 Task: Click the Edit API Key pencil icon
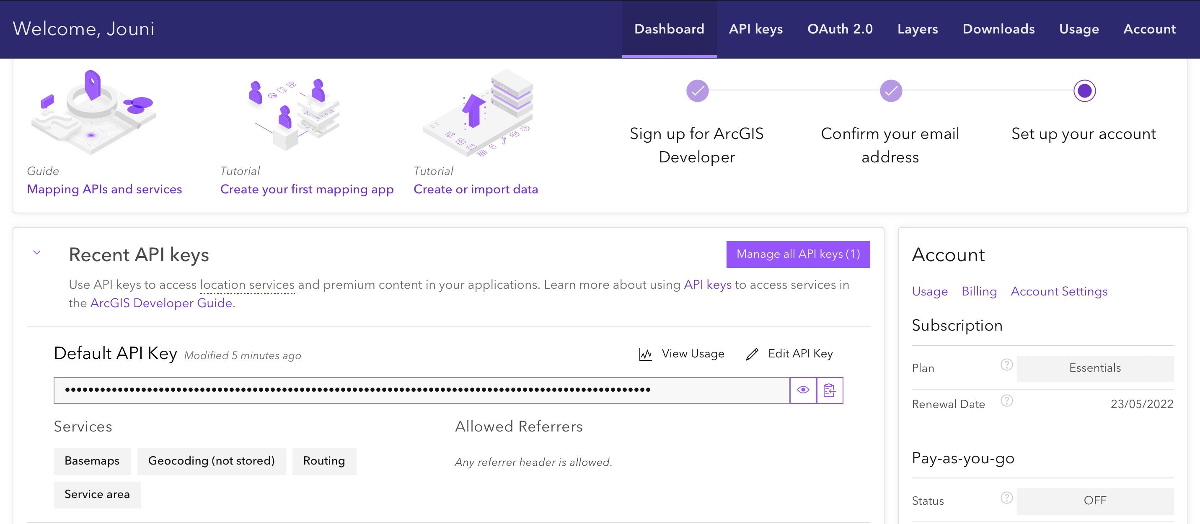[x=752, y=354]
